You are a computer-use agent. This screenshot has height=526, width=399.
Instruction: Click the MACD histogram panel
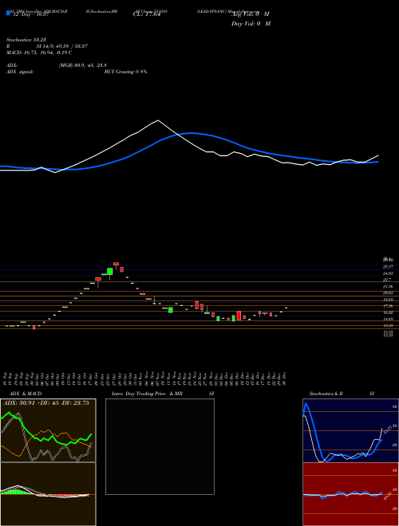pyautogui.click(x=48, y=494)
